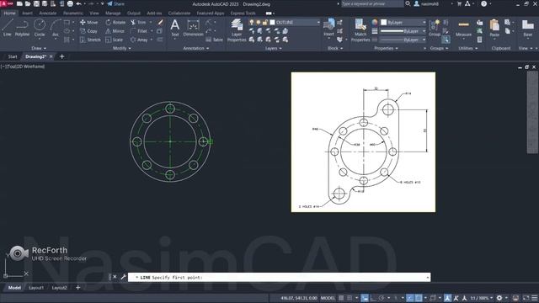539x303 pixels.
Task: Activate Match Properties
Action: [x=360, y=30]
